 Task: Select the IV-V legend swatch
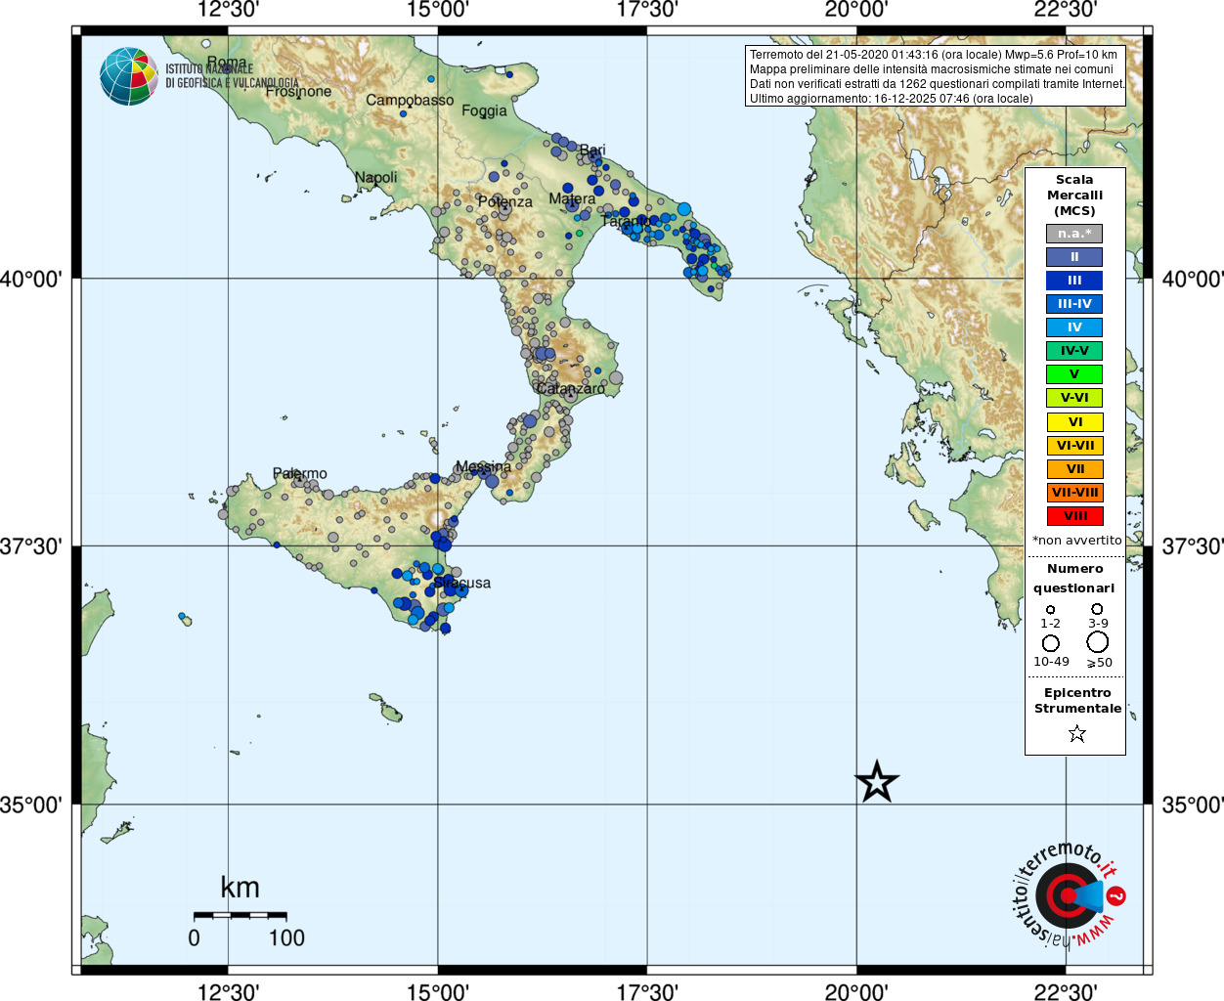click(1074, 351)
